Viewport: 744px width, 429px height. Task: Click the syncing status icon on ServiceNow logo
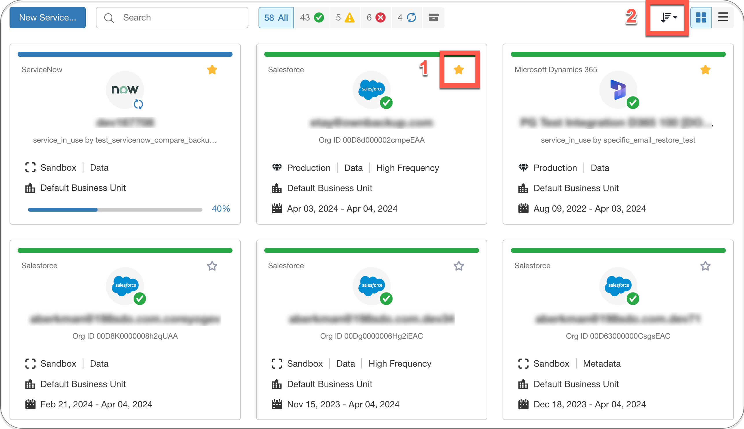[x=138, y=104]
